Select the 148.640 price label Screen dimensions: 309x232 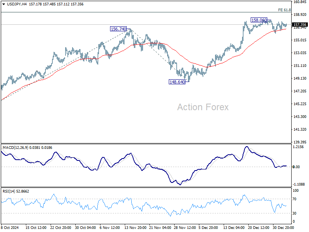(177, 82)
